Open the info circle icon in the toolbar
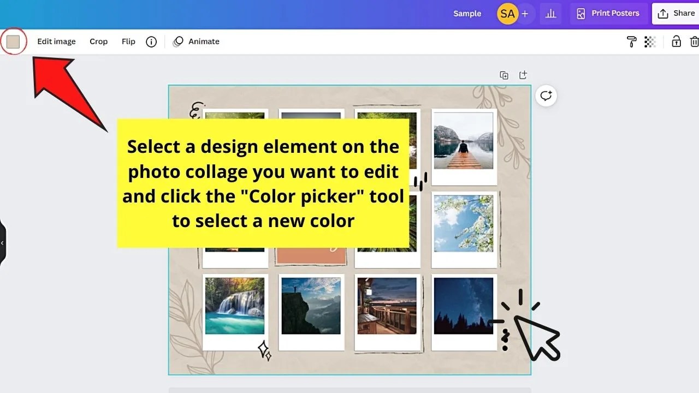Viewport: 699px width, 393px height. point(151,41)
